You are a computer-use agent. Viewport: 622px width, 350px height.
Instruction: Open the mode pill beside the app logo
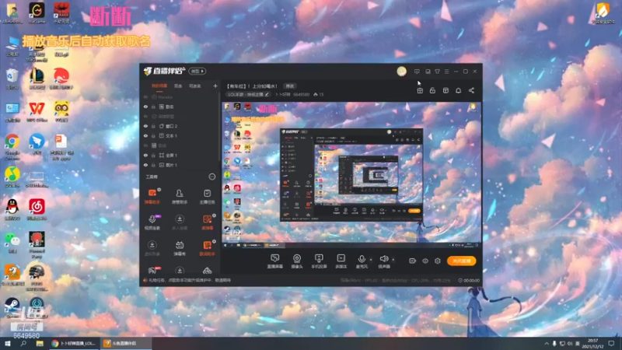pos(197,71)
